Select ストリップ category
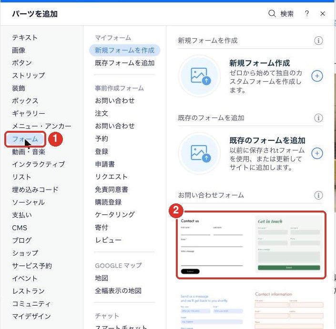Screen dimensions: 336x329 point(29,75)
